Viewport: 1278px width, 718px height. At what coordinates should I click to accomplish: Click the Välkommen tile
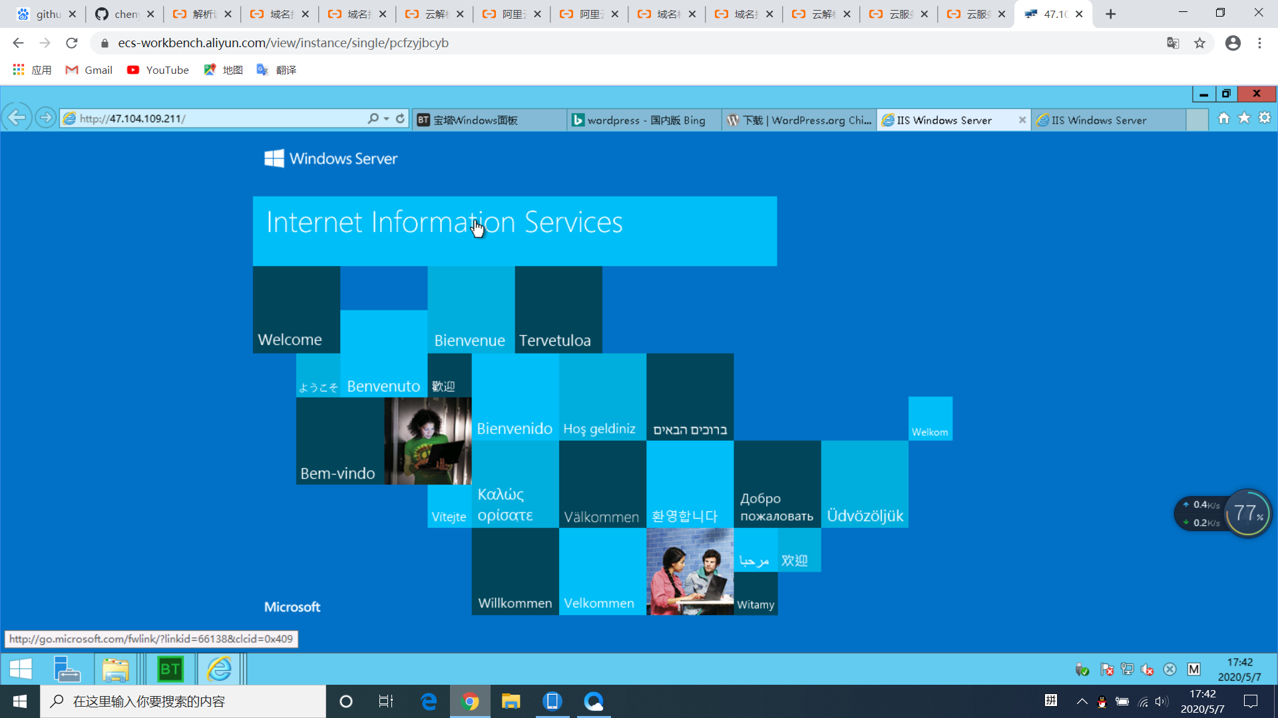point(602,484)
